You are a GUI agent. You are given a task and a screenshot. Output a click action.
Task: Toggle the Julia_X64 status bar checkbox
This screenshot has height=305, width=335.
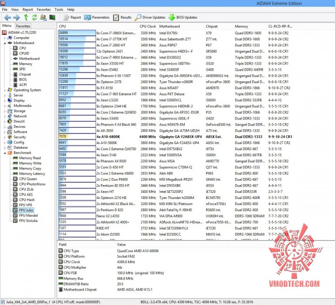point(3,302)
